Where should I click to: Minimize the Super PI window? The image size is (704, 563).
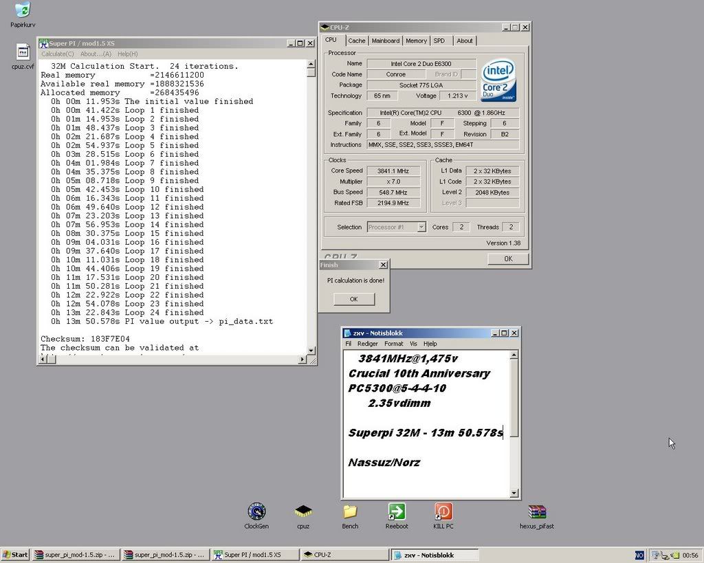click(291, 43)
